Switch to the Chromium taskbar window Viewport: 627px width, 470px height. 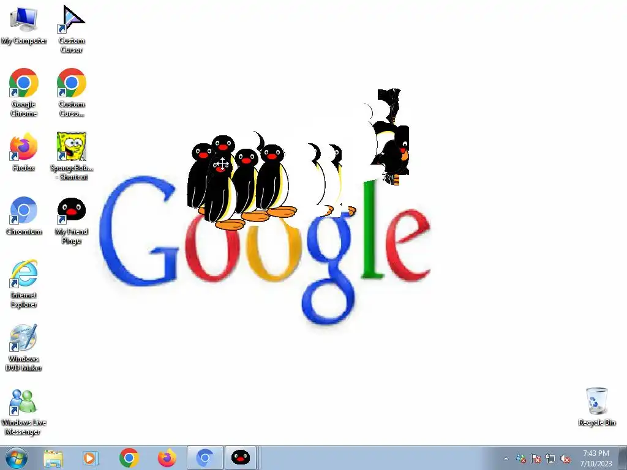coord(205,458)
